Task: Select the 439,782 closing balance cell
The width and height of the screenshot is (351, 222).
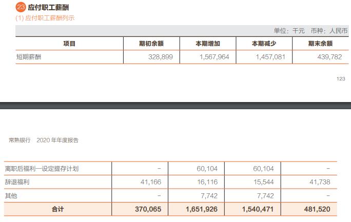Action: [x=329, y=57]
